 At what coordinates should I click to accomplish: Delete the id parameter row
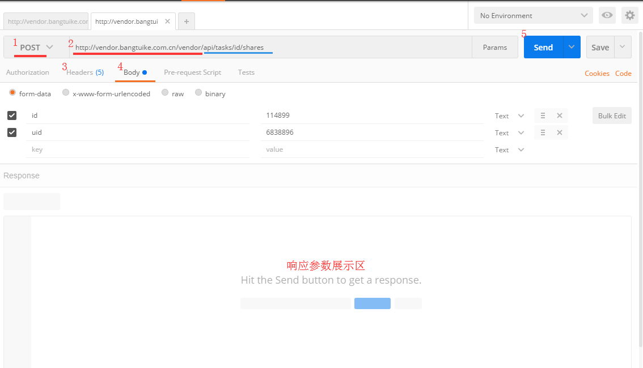point(559,116)
